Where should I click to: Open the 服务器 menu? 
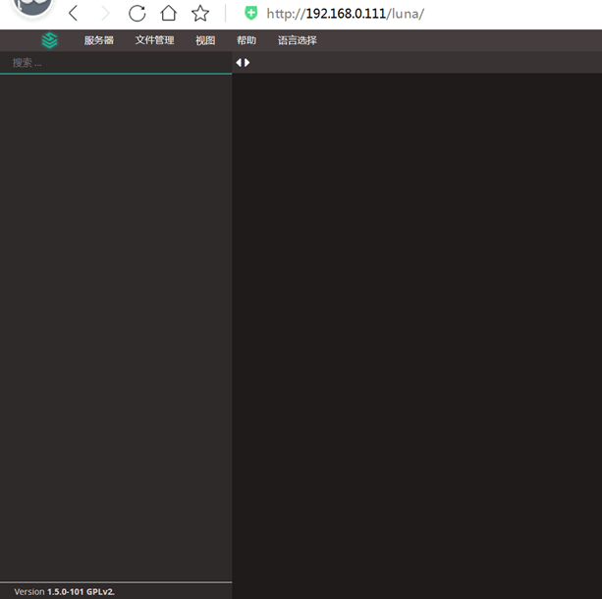point(98,40)
